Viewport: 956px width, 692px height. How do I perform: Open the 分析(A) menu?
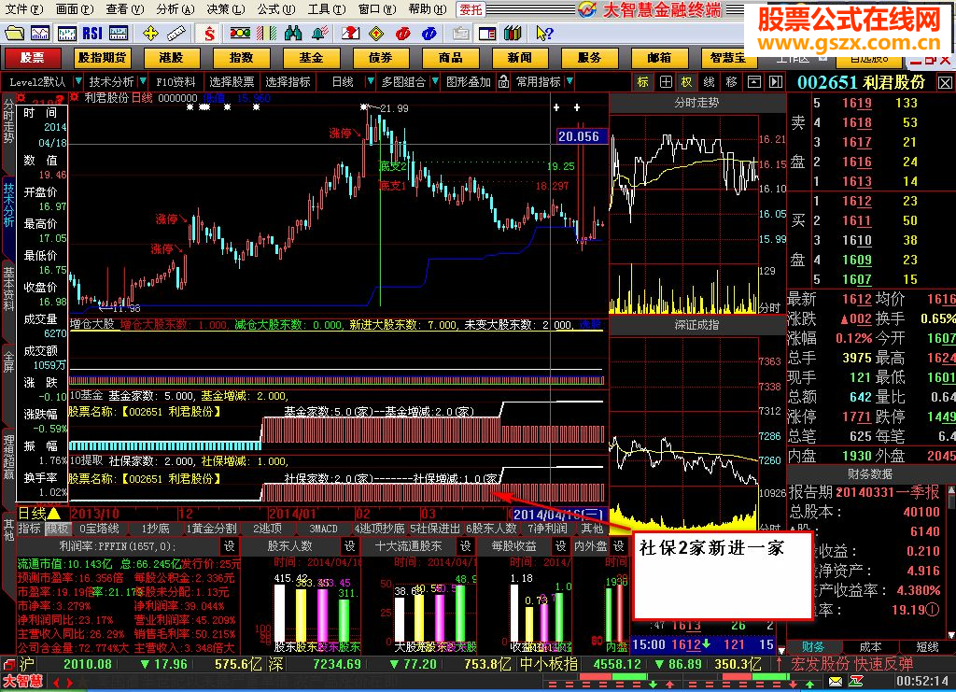point(175,9)
